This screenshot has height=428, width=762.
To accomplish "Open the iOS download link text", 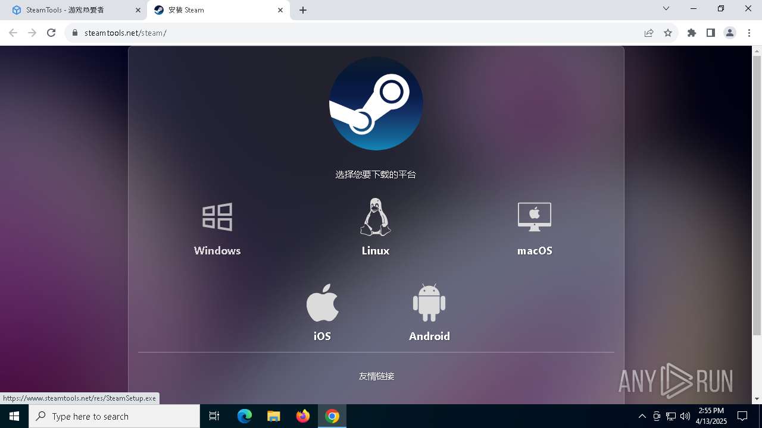I will click(x=322, y=336).
